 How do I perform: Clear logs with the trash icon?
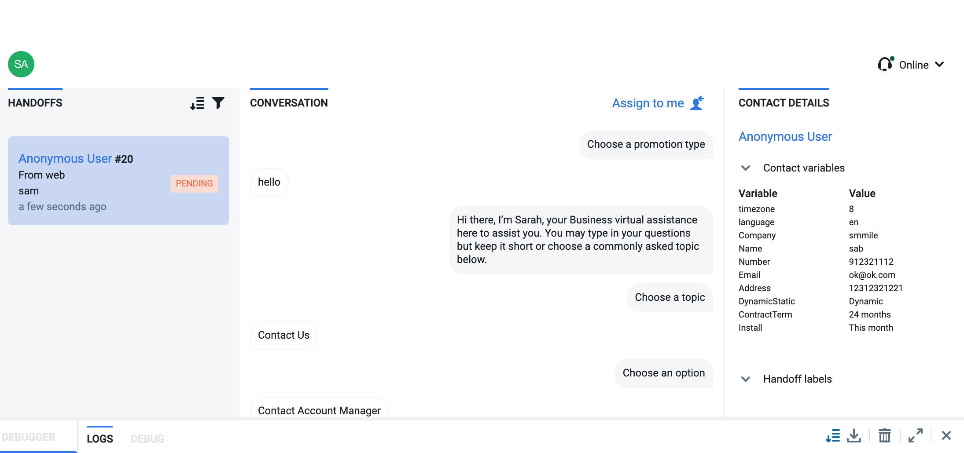click(x=885, y=436)
